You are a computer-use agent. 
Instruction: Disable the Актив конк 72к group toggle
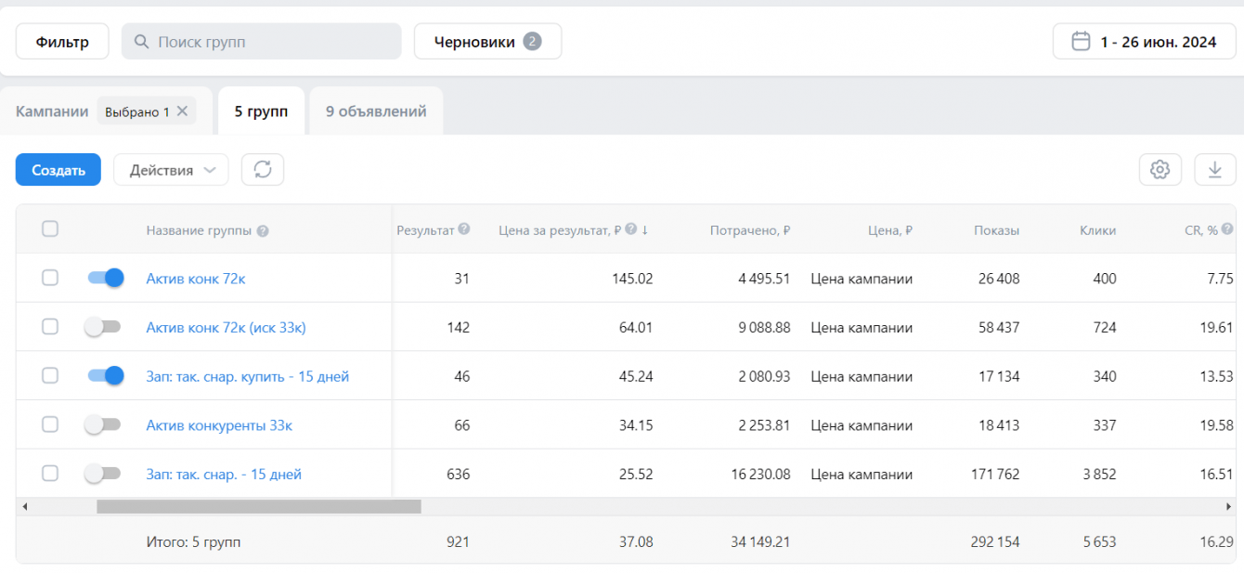[x=105, y=278]
